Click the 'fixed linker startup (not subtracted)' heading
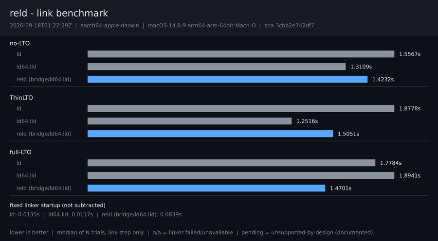 (57, 206)
